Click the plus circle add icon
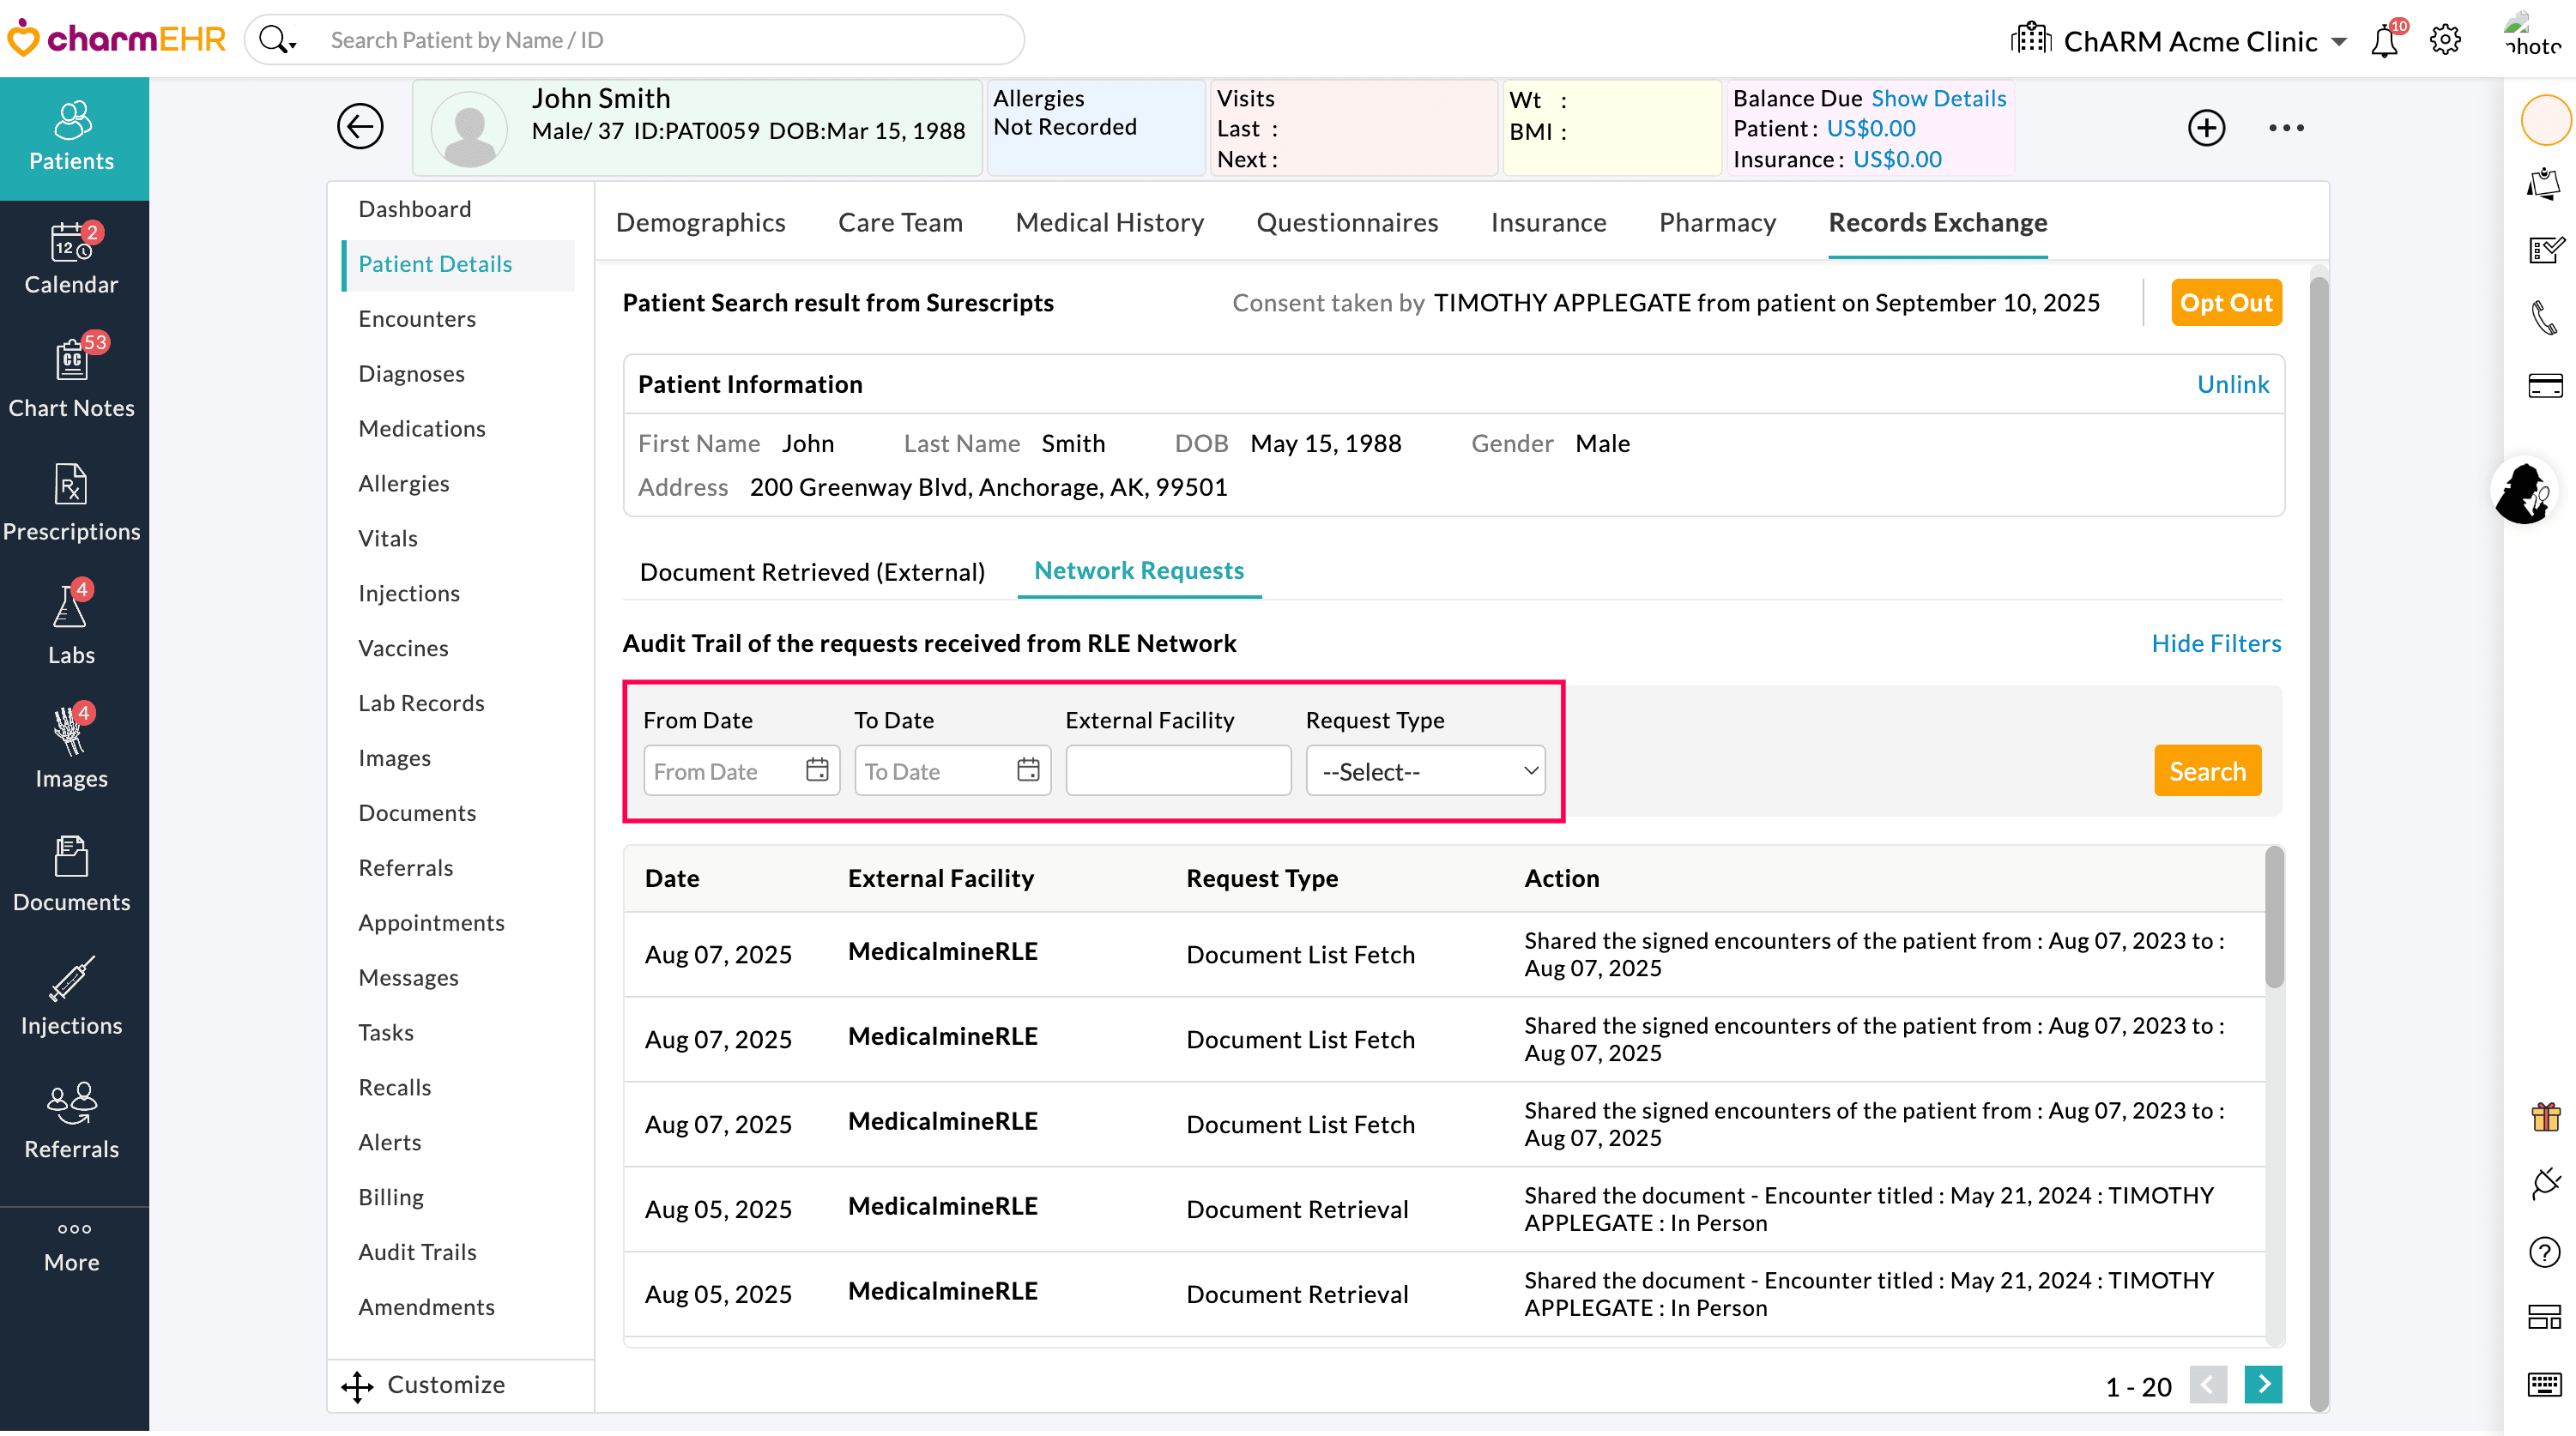The image size is (2576, 1436). click(2206, 127)
